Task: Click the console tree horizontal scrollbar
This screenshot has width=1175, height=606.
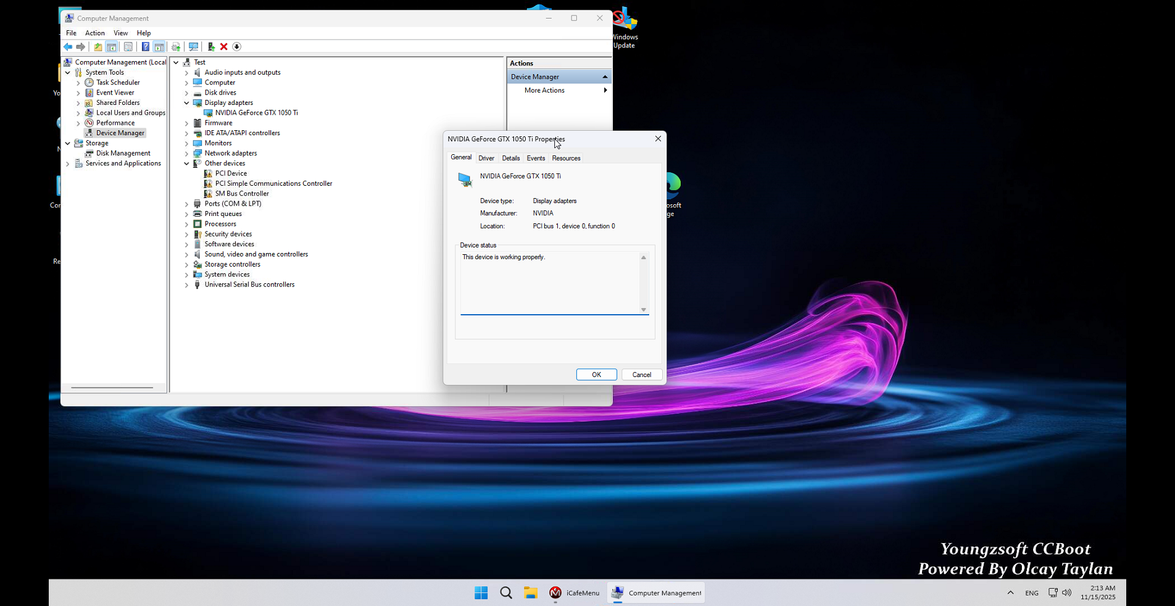Action: point(112,388)
